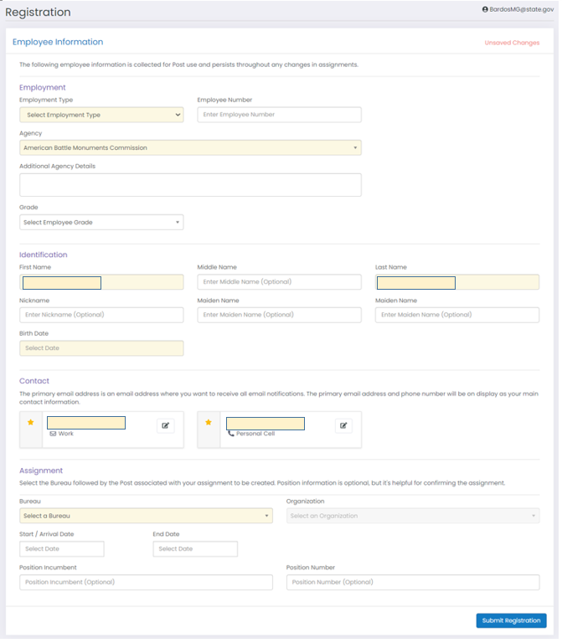
Task: Click the BardosMG@state.gov account link
Action: (x=522, y=9)
